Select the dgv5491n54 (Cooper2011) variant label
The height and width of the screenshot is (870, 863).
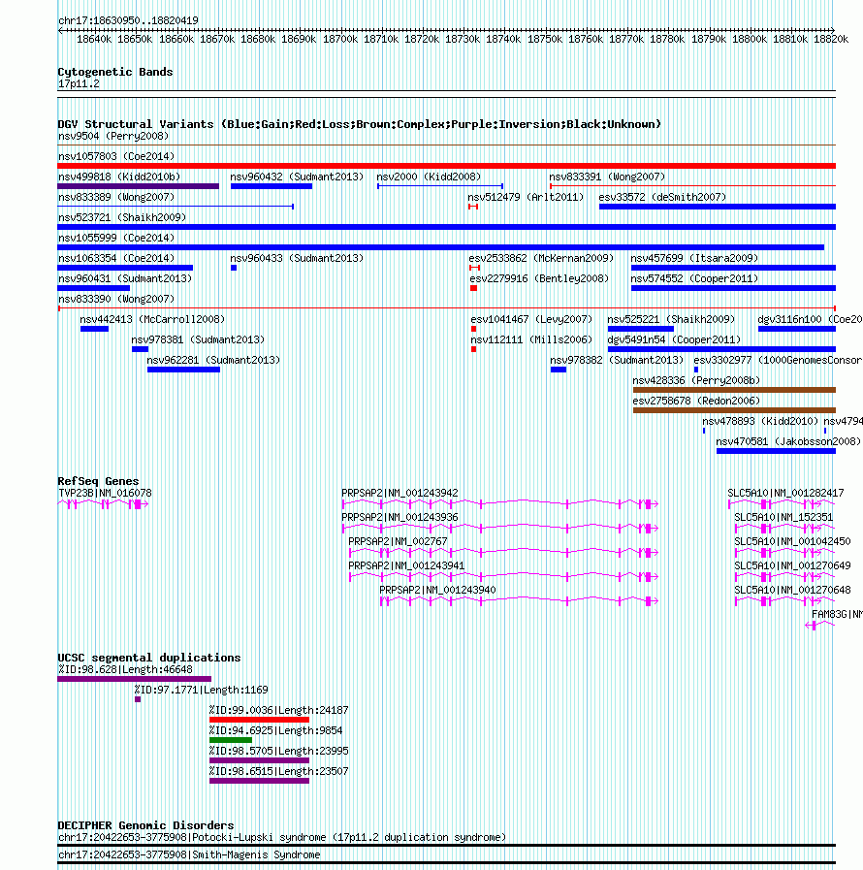coord(674,339)
